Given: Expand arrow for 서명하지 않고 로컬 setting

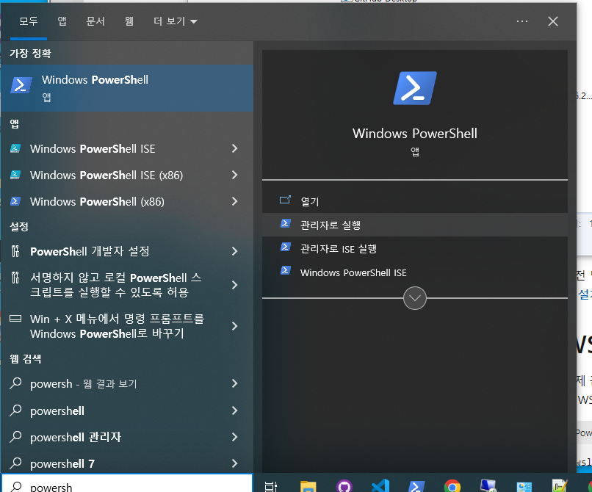Looking at the screenshot, I should tap(234, 285).
